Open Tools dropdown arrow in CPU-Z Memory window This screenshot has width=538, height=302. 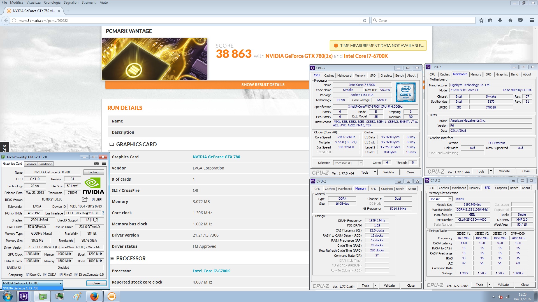point(375,286)
